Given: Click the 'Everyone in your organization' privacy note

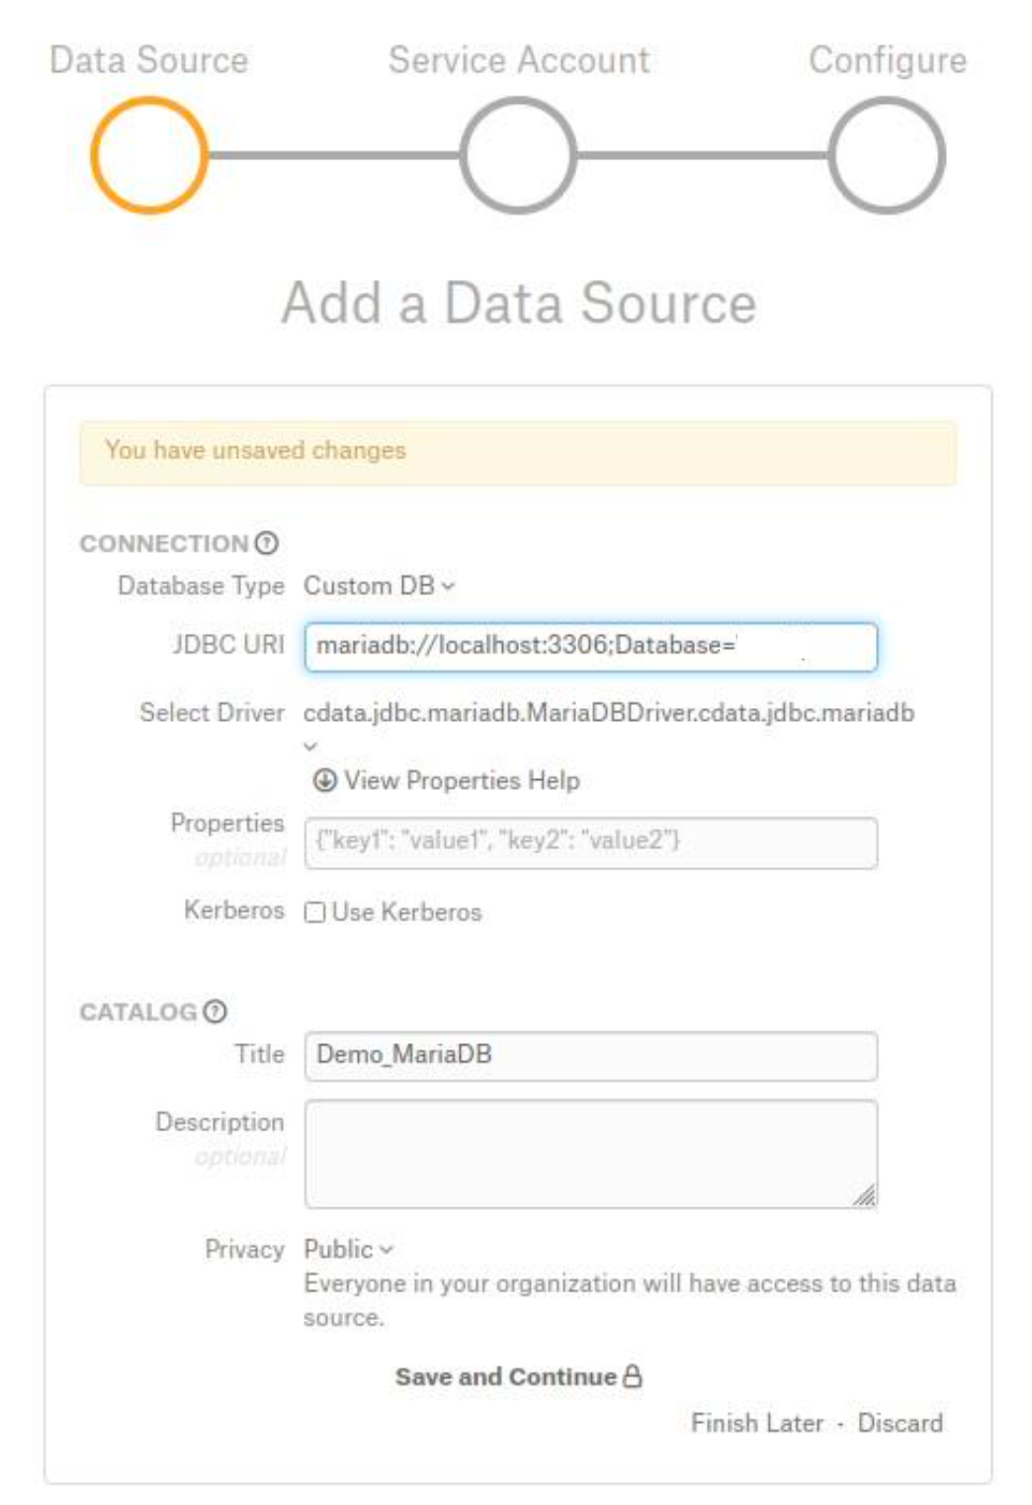Looking at the screenshot, I should [x=630, y=1300].
